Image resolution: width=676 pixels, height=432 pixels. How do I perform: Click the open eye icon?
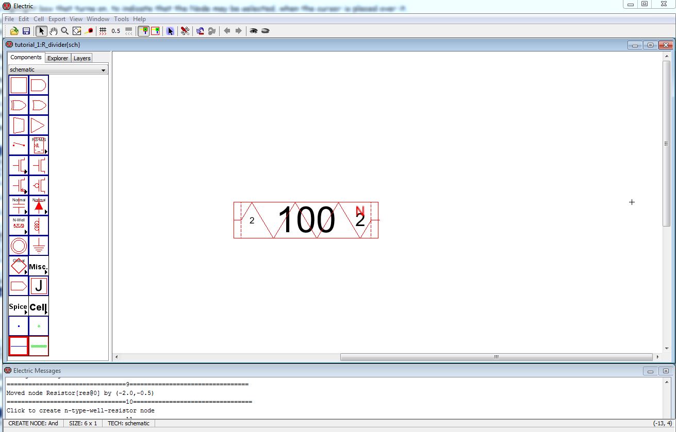point(253,31)
